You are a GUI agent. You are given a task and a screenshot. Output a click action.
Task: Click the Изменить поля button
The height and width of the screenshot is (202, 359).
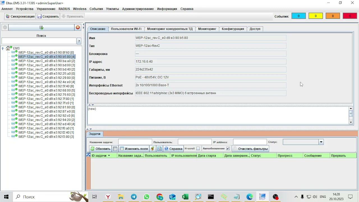click(x=134, y=149)
